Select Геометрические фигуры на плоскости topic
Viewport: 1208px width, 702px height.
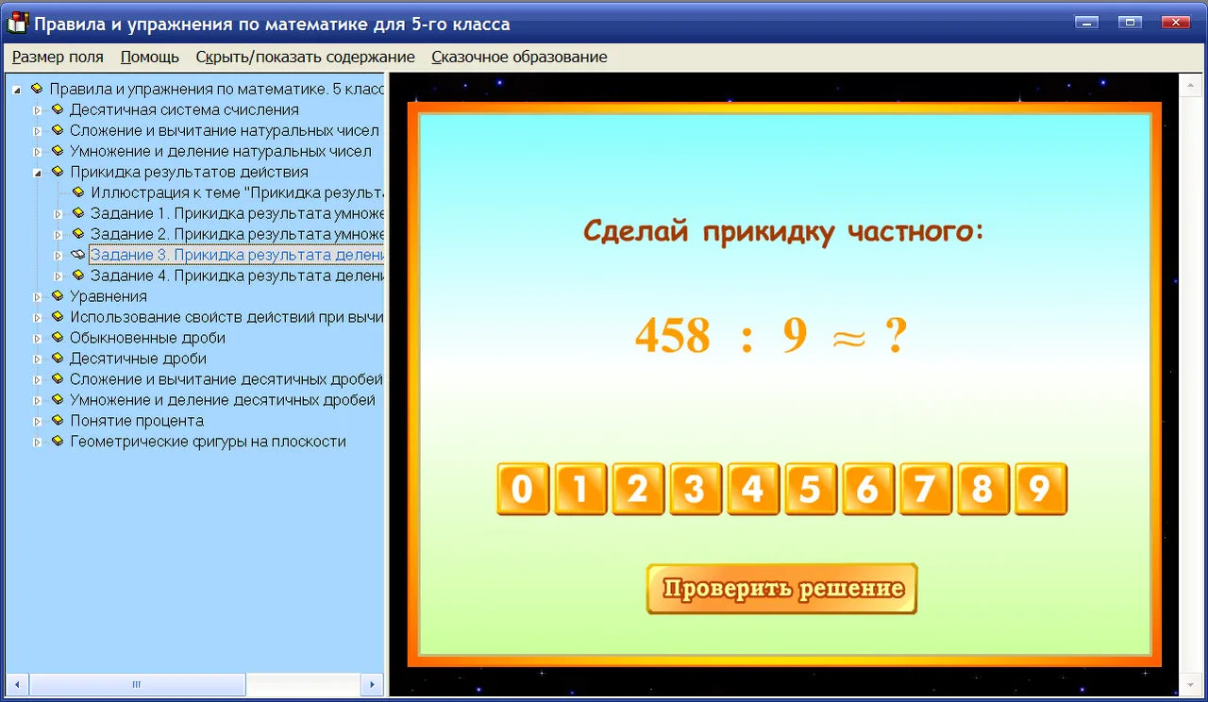click(208, 442)
